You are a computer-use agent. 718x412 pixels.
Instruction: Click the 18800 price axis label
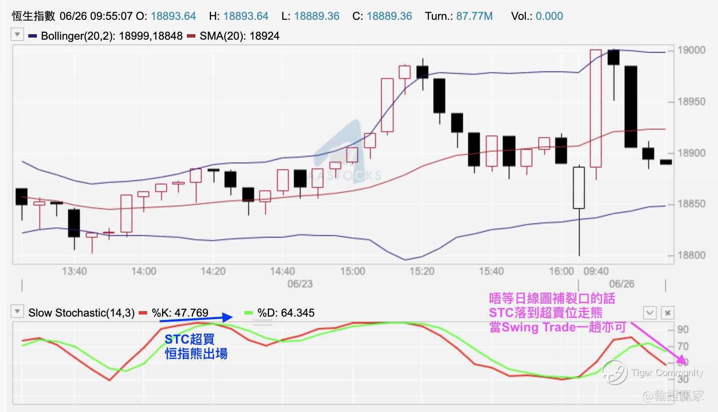(x=691, y=255)
